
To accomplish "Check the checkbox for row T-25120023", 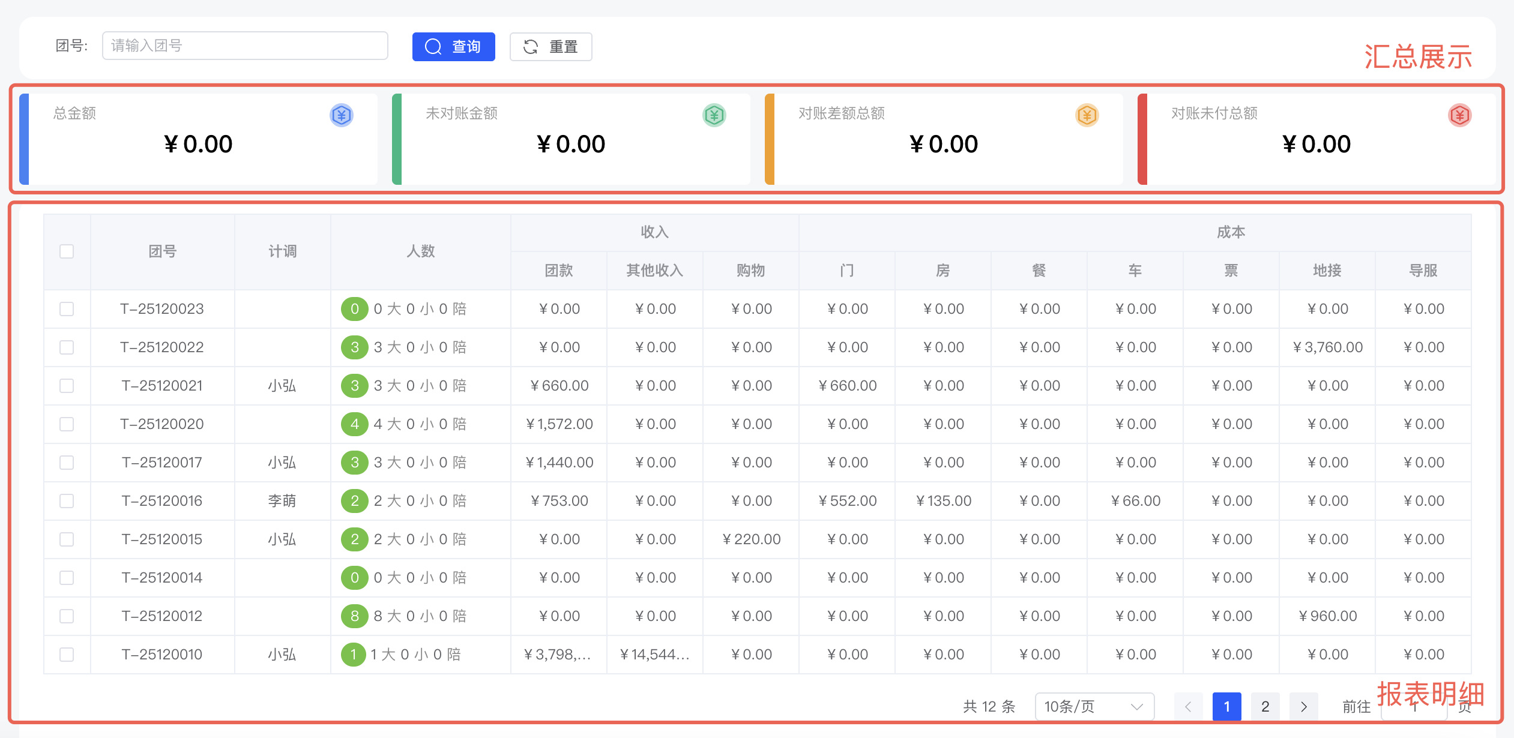I will coord(66,308).
